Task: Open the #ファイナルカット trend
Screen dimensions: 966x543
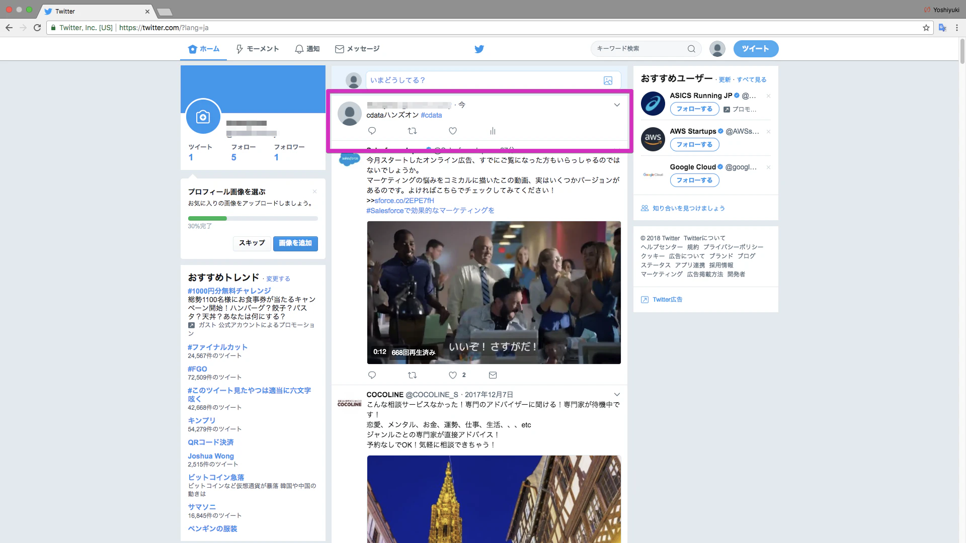Action: (217, 347)
